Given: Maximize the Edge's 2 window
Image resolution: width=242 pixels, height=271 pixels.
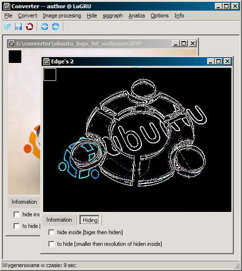Looking at the screenshot, I should [218, 61].
